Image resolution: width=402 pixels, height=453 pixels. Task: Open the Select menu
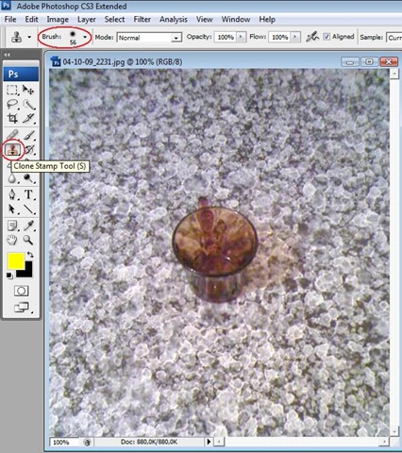[114, 20]
